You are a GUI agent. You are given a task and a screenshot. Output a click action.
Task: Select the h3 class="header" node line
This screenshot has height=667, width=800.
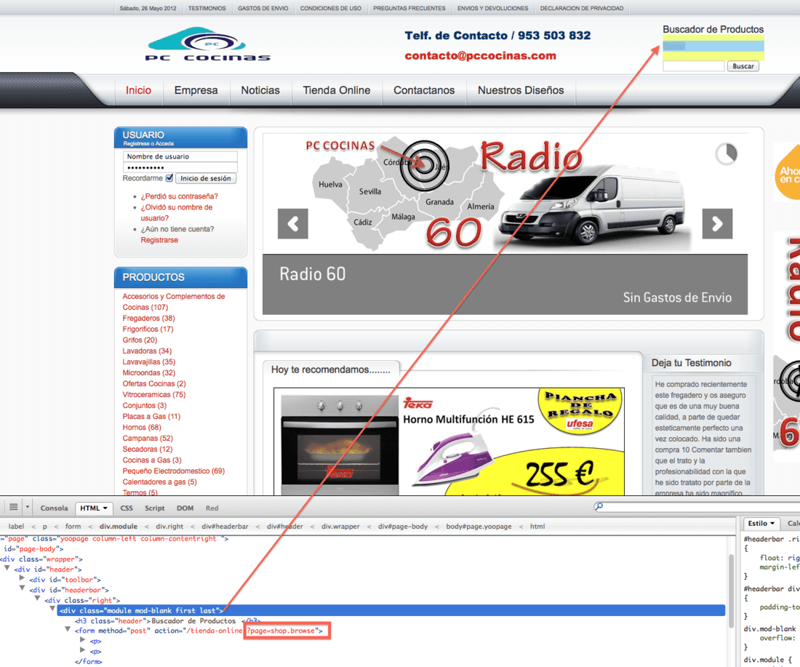168,621
